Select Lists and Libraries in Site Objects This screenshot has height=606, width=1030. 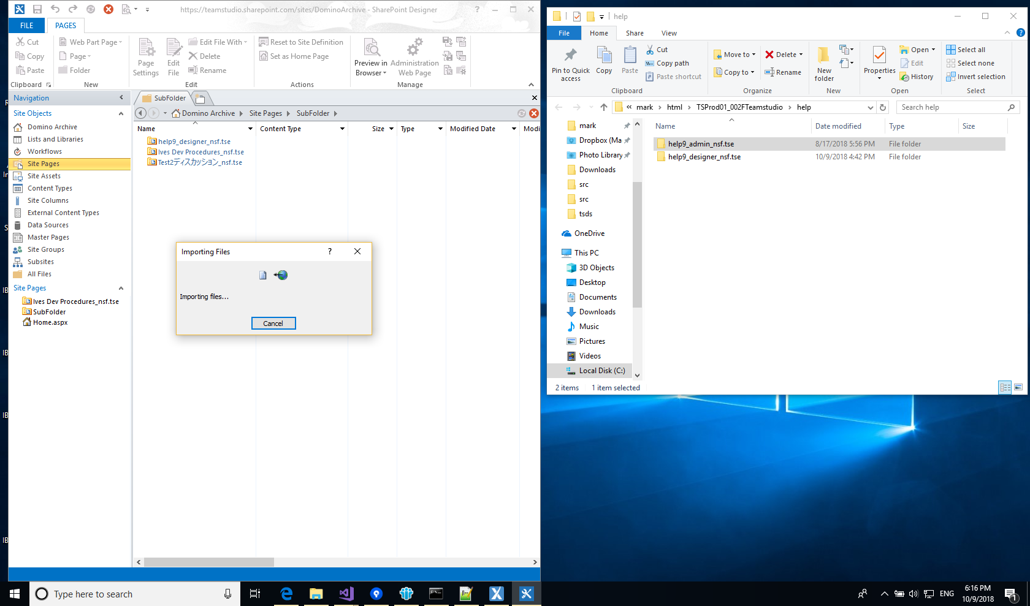[55, 139]
